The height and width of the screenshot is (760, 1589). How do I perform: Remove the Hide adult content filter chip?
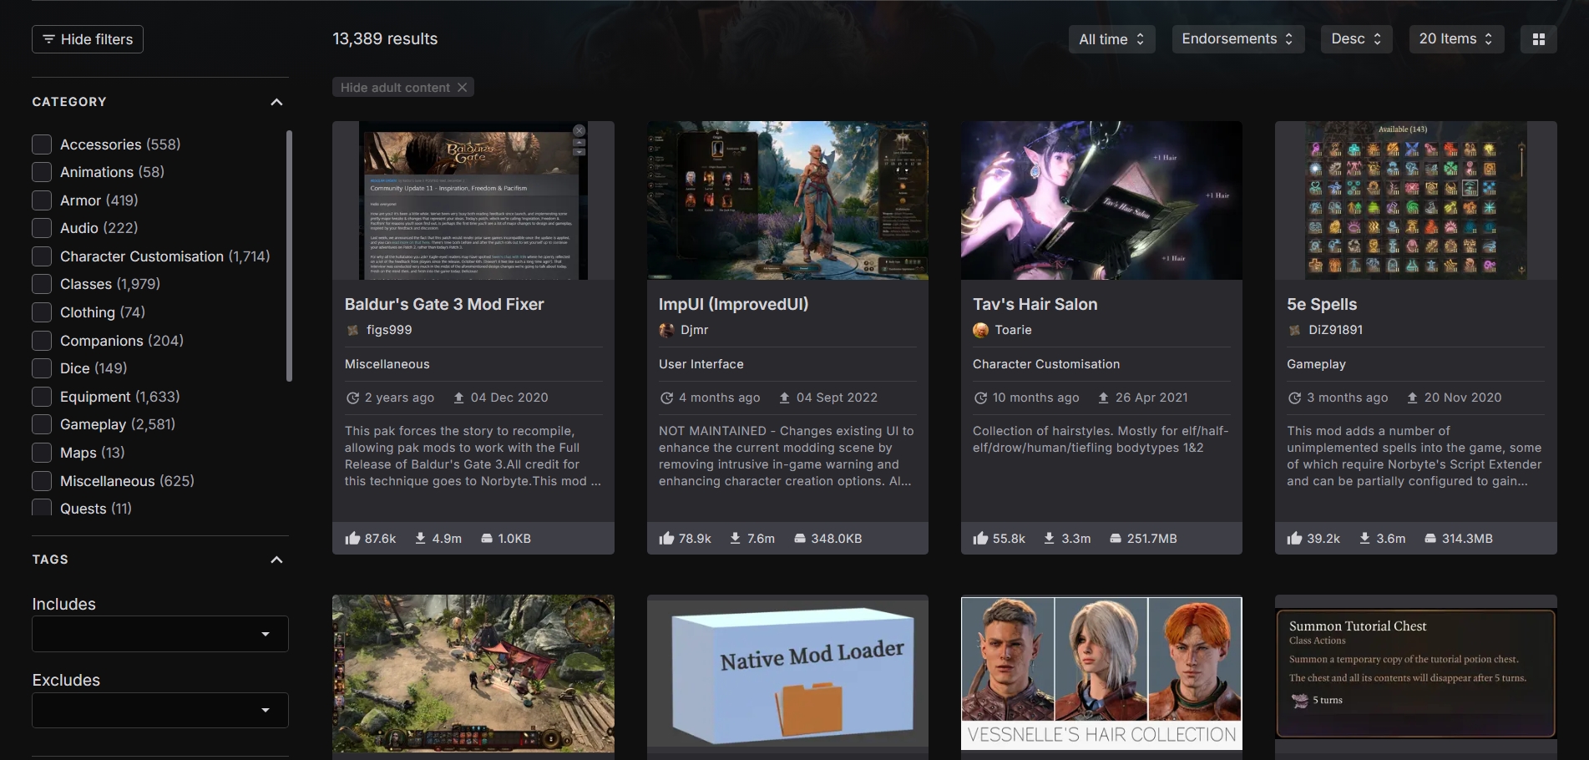[462, 88]
